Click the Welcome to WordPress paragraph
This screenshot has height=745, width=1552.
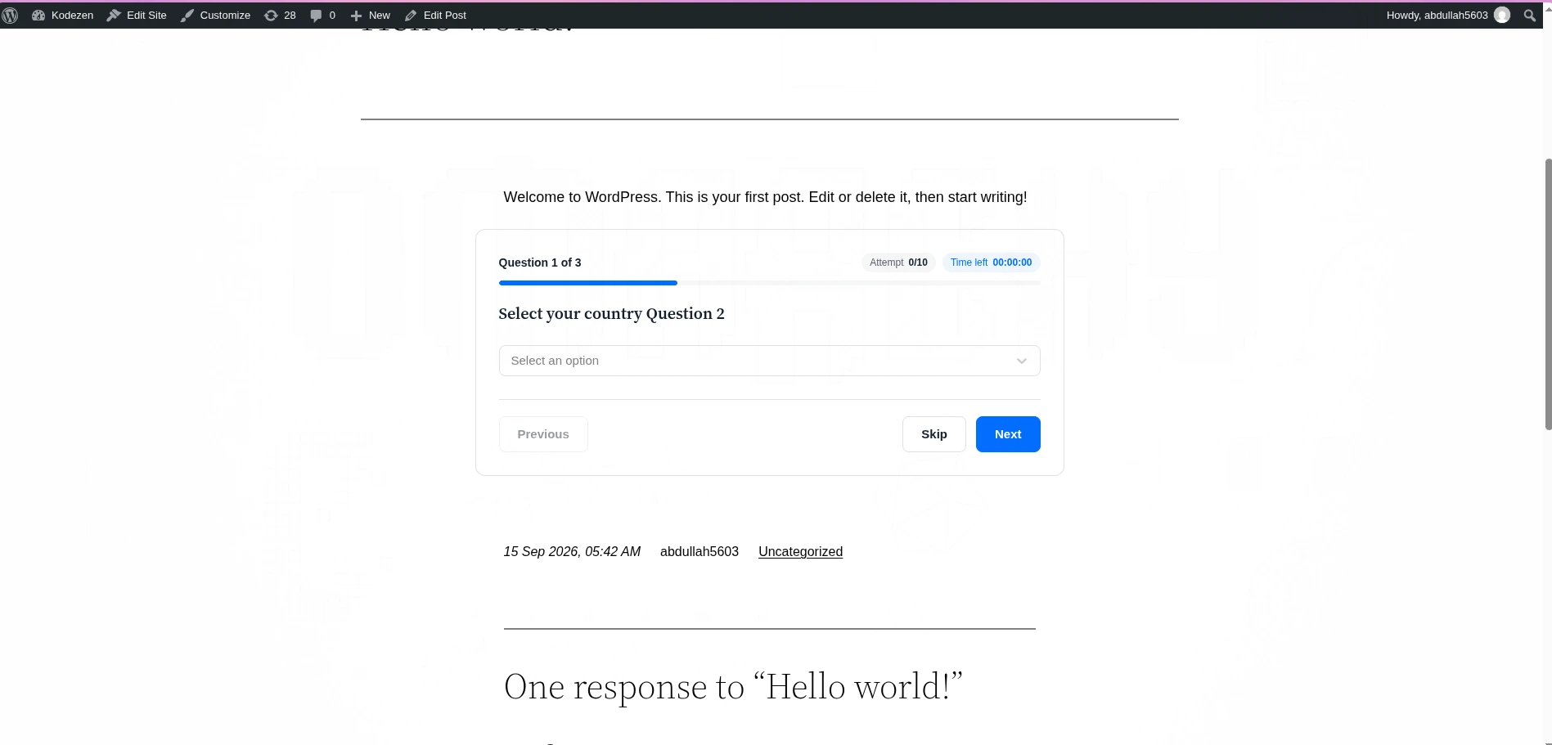(765, 197)
